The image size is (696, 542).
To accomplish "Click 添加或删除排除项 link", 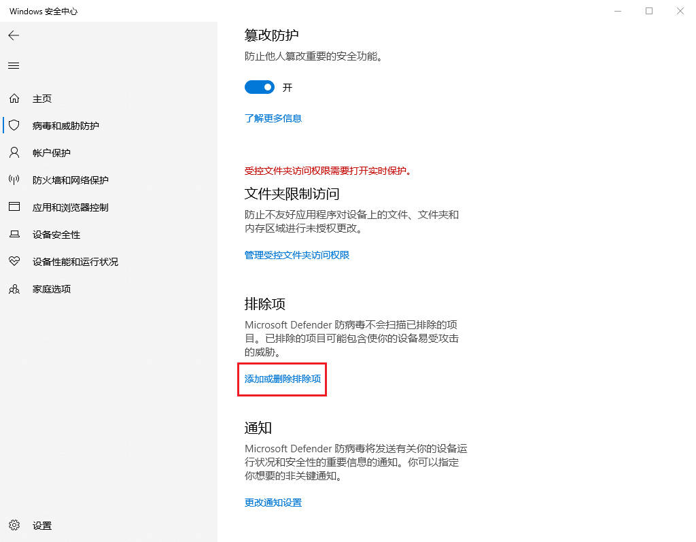I will (x=282, y=379).
